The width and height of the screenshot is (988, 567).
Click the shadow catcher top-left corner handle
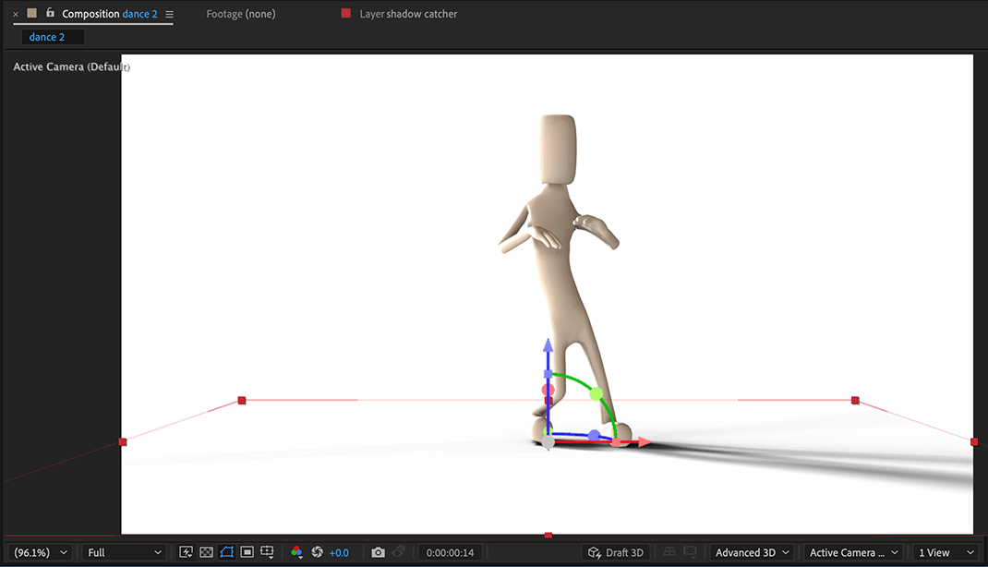[242, 401]
